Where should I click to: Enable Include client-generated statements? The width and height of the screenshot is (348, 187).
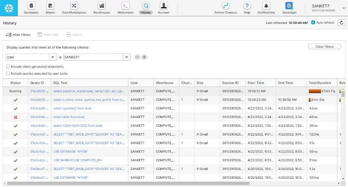coord(8,66)
